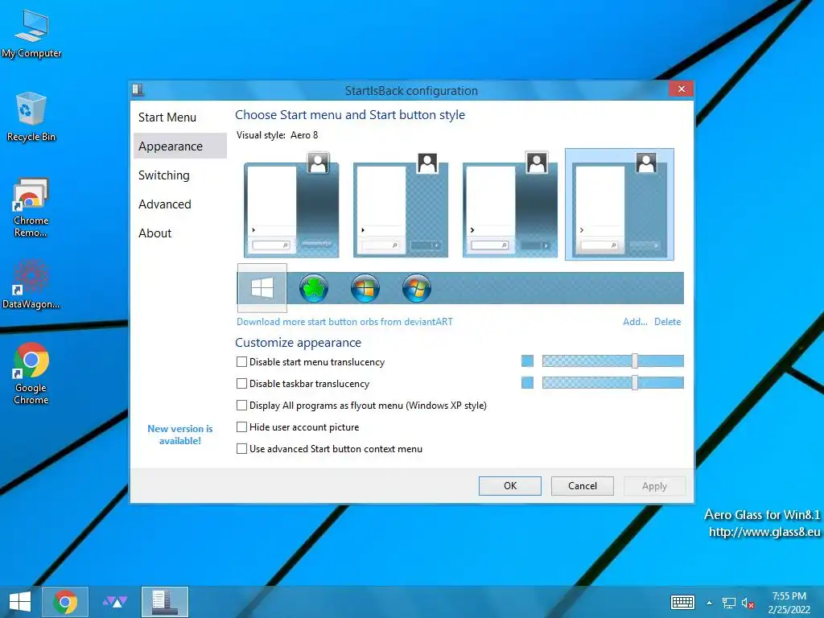
Task: Open the DataWagon desktop shortcut
Action: point(31,284)
